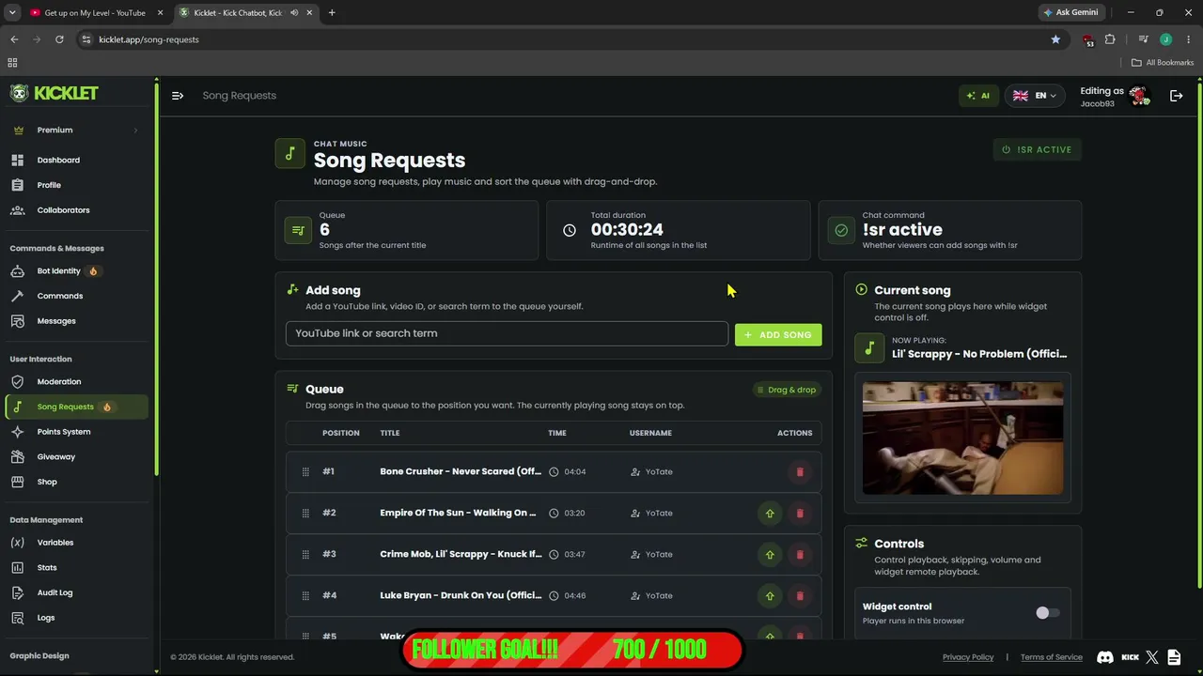The image size is (1203, 676).
Task: Delete Crime Mob, Lil' Scrappy song
Action: pyautogui.click(x=800, y=555)
